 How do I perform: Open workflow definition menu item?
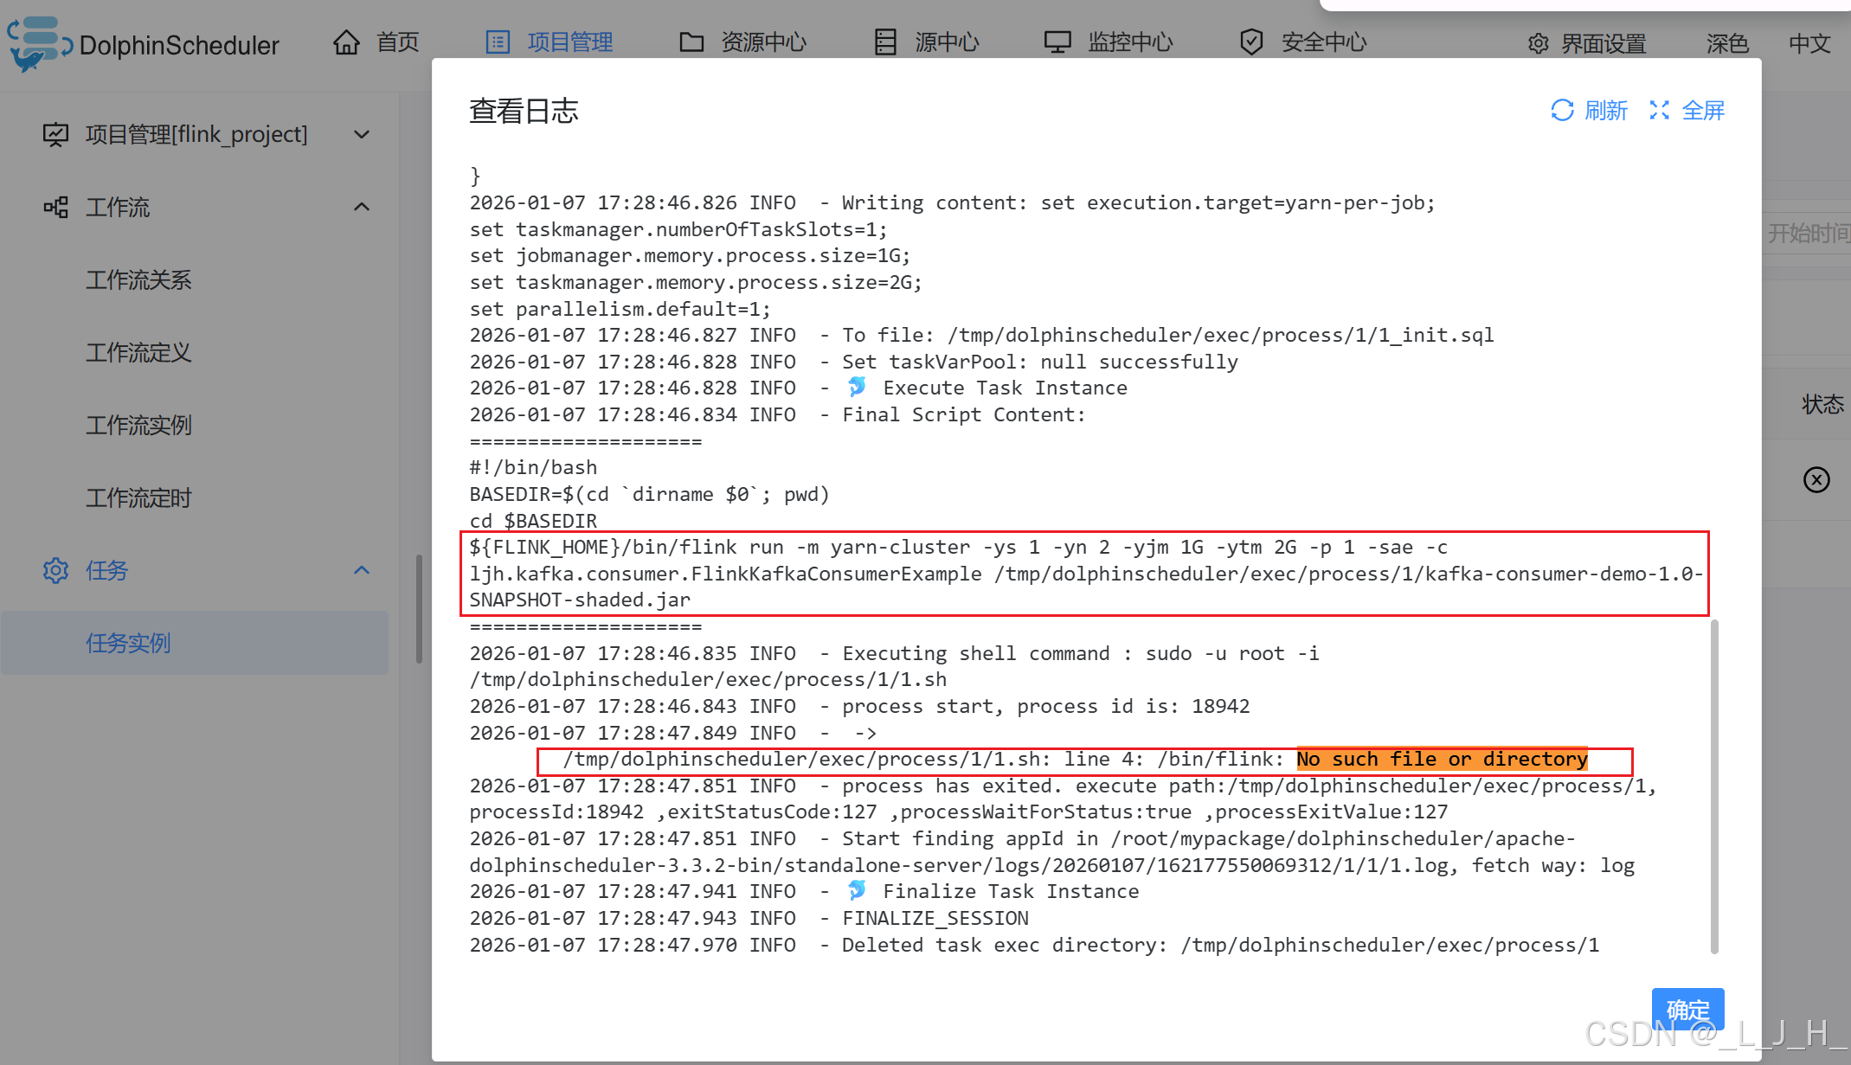138,352
